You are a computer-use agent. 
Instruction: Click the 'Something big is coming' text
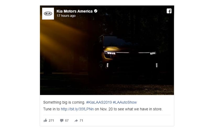64,102
